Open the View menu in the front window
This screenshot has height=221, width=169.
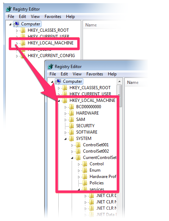pyautogui.click(x=77, y=74)
